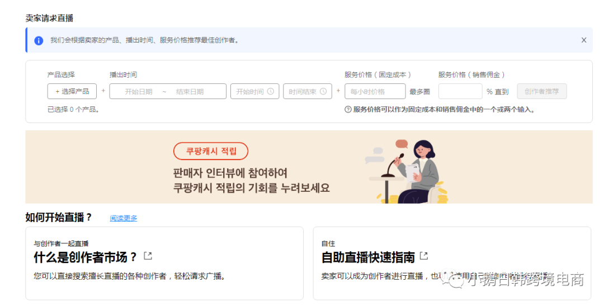Click external link icon beside 自助直播快速指南
Screen dimensions: 604x306
click(424, 256)
